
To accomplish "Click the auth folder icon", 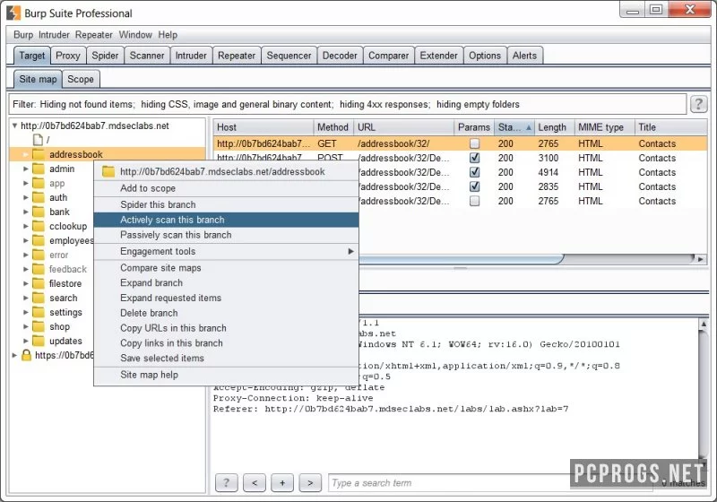I will point(39,197).
